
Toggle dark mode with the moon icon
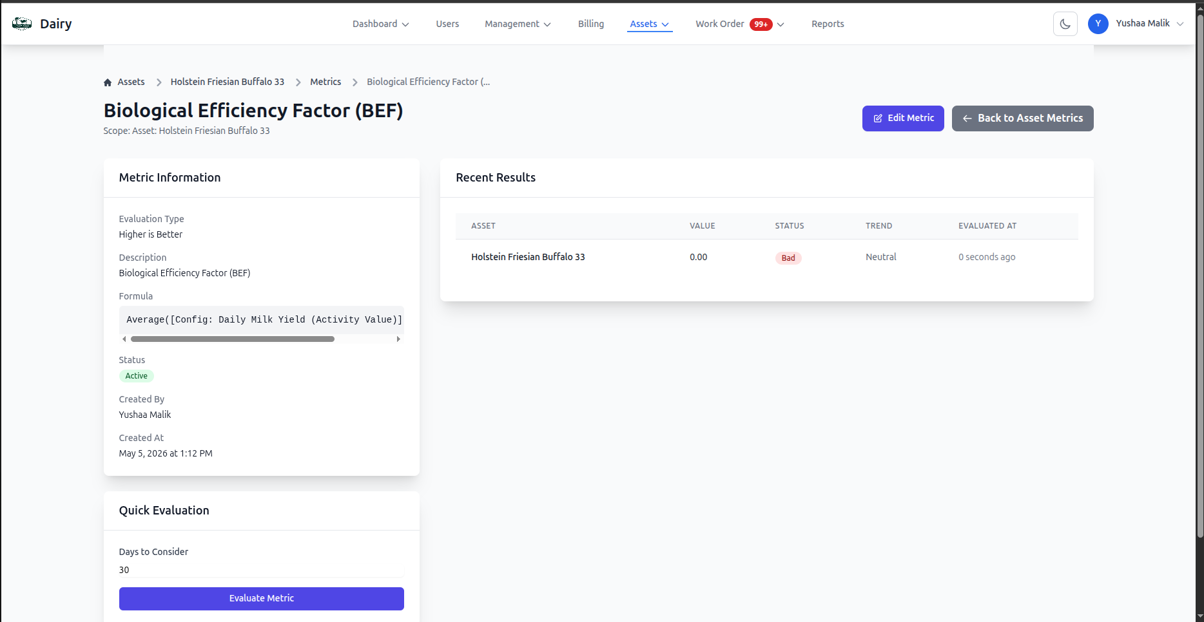click(x=1065, y=24)
